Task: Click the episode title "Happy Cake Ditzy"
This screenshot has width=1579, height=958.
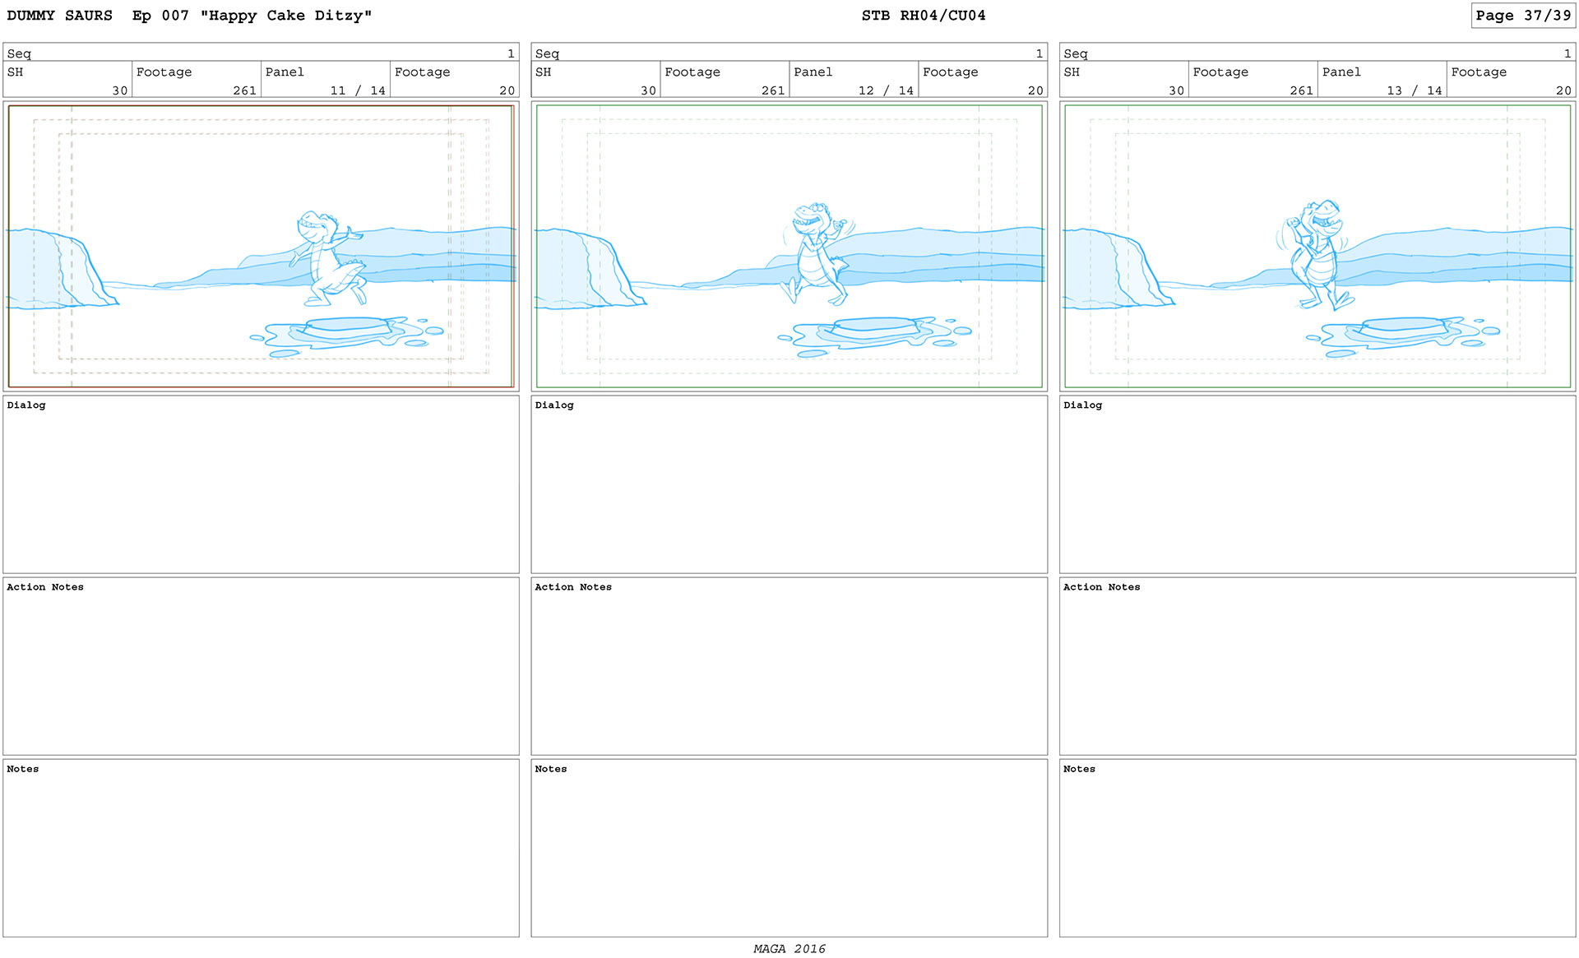Action: point(286,16)
